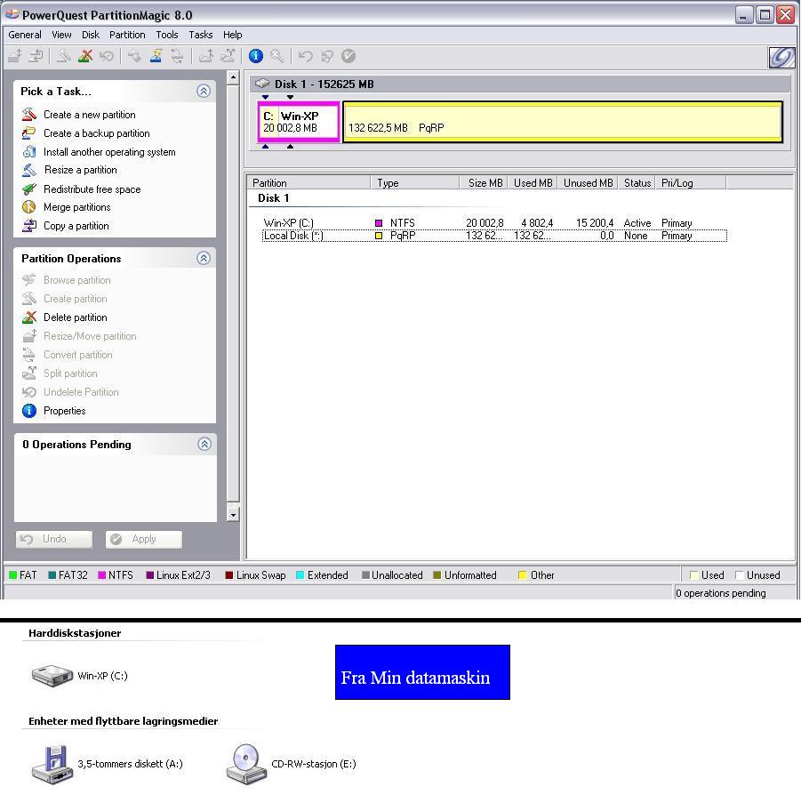Click the Redistribute free space task icon

coord(29,189)
